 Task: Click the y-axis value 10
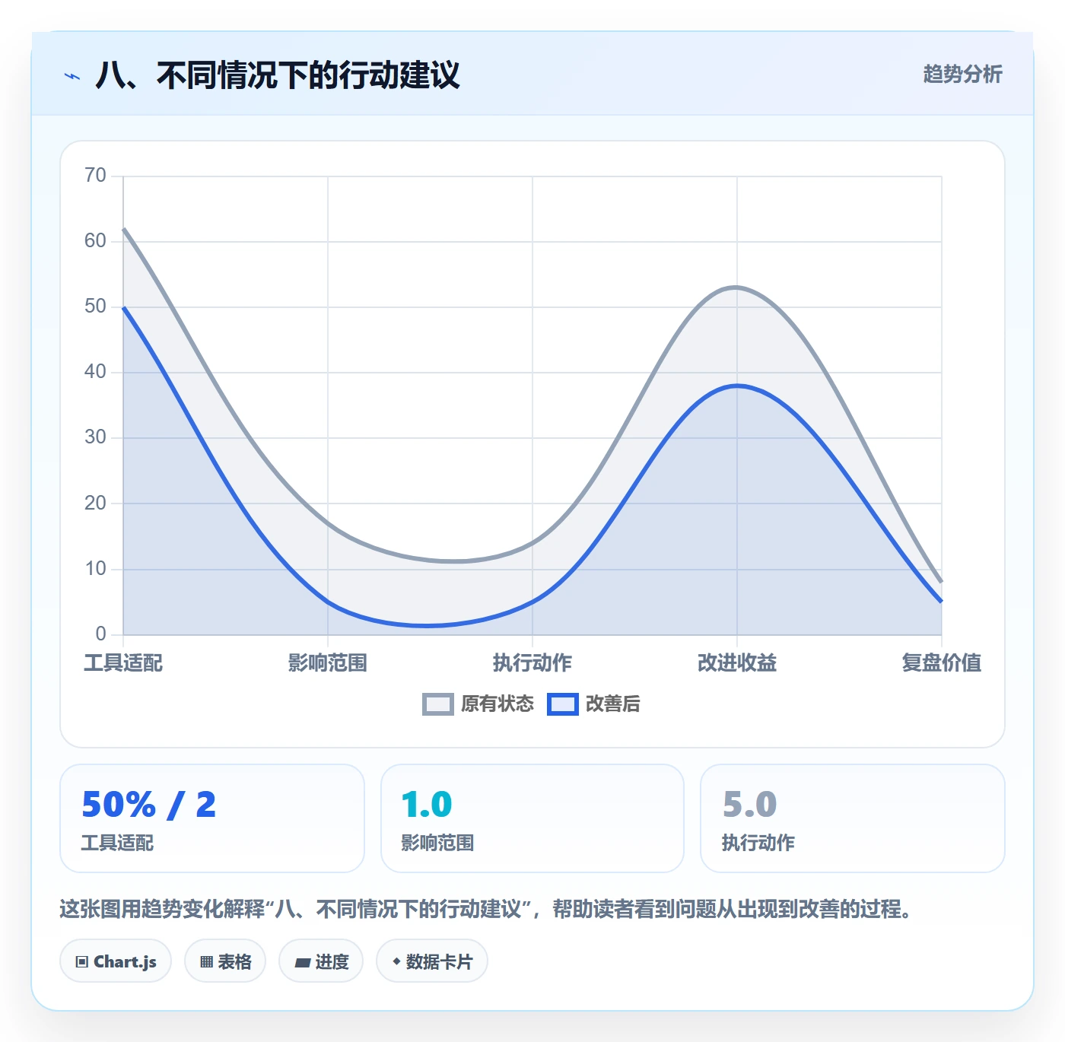[95, 569]
